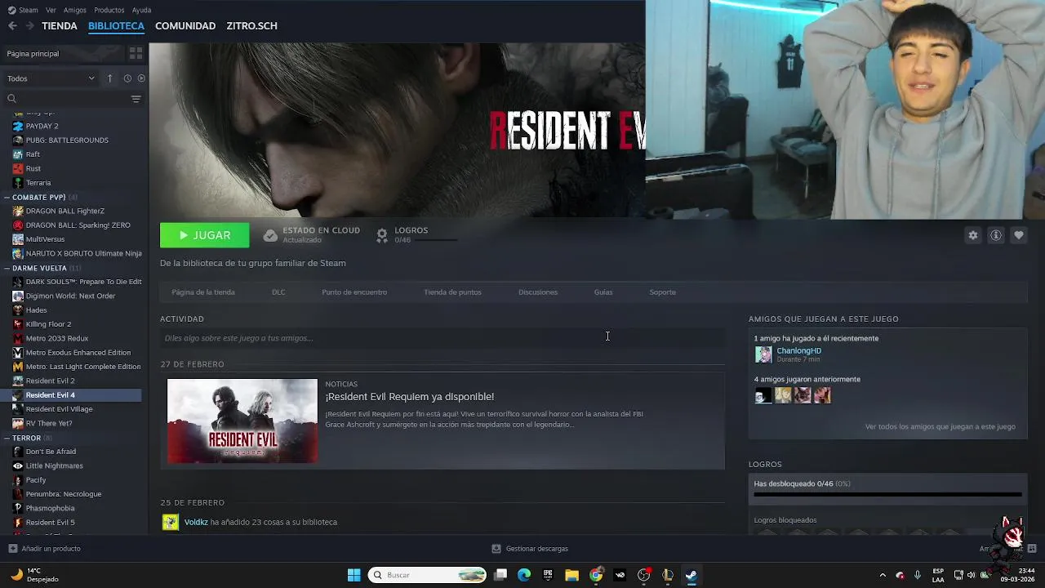Click the achievements progress bar
This screenshot has width=1045, height=588.
tap(887, 494)
